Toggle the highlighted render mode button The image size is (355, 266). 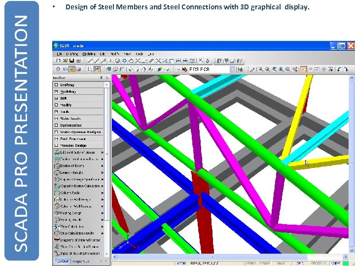click(72, 69)
